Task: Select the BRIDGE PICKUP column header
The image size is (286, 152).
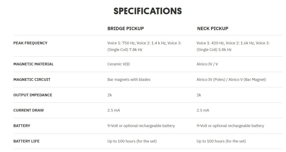Action: 125,29
